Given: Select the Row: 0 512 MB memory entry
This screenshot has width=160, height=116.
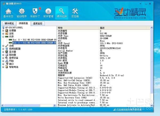Looking at the screenshot, I should (34, 40).
